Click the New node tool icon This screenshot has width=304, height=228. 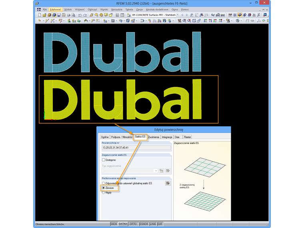click(x=39, y=20)
